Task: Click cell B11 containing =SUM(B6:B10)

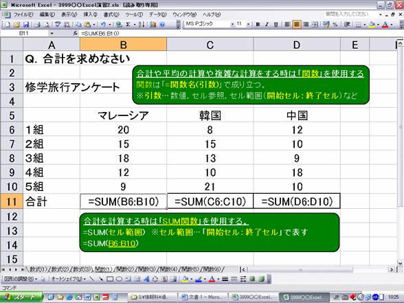Action: (x=123, y=201)
